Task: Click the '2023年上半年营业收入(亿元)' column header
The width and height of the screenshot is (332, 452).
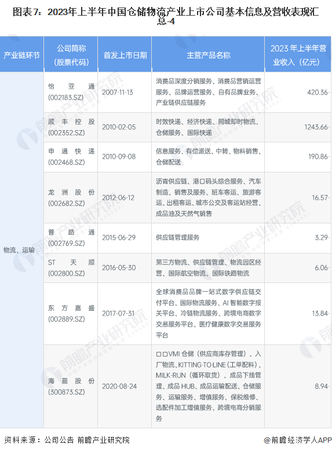Action: click(x=298, y=55)
